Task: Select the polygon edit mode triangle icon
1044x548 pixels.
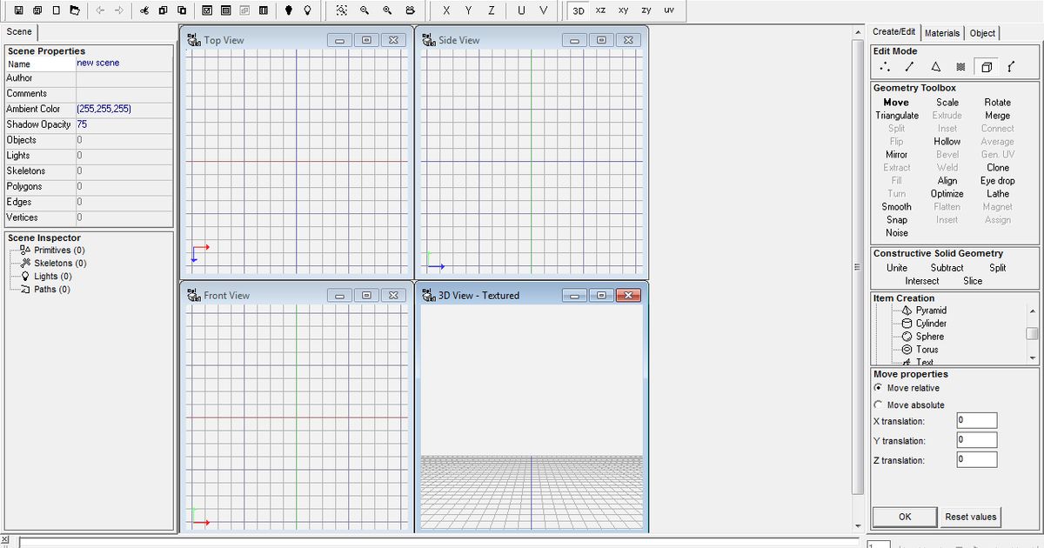Action: [x=935, y=67]
